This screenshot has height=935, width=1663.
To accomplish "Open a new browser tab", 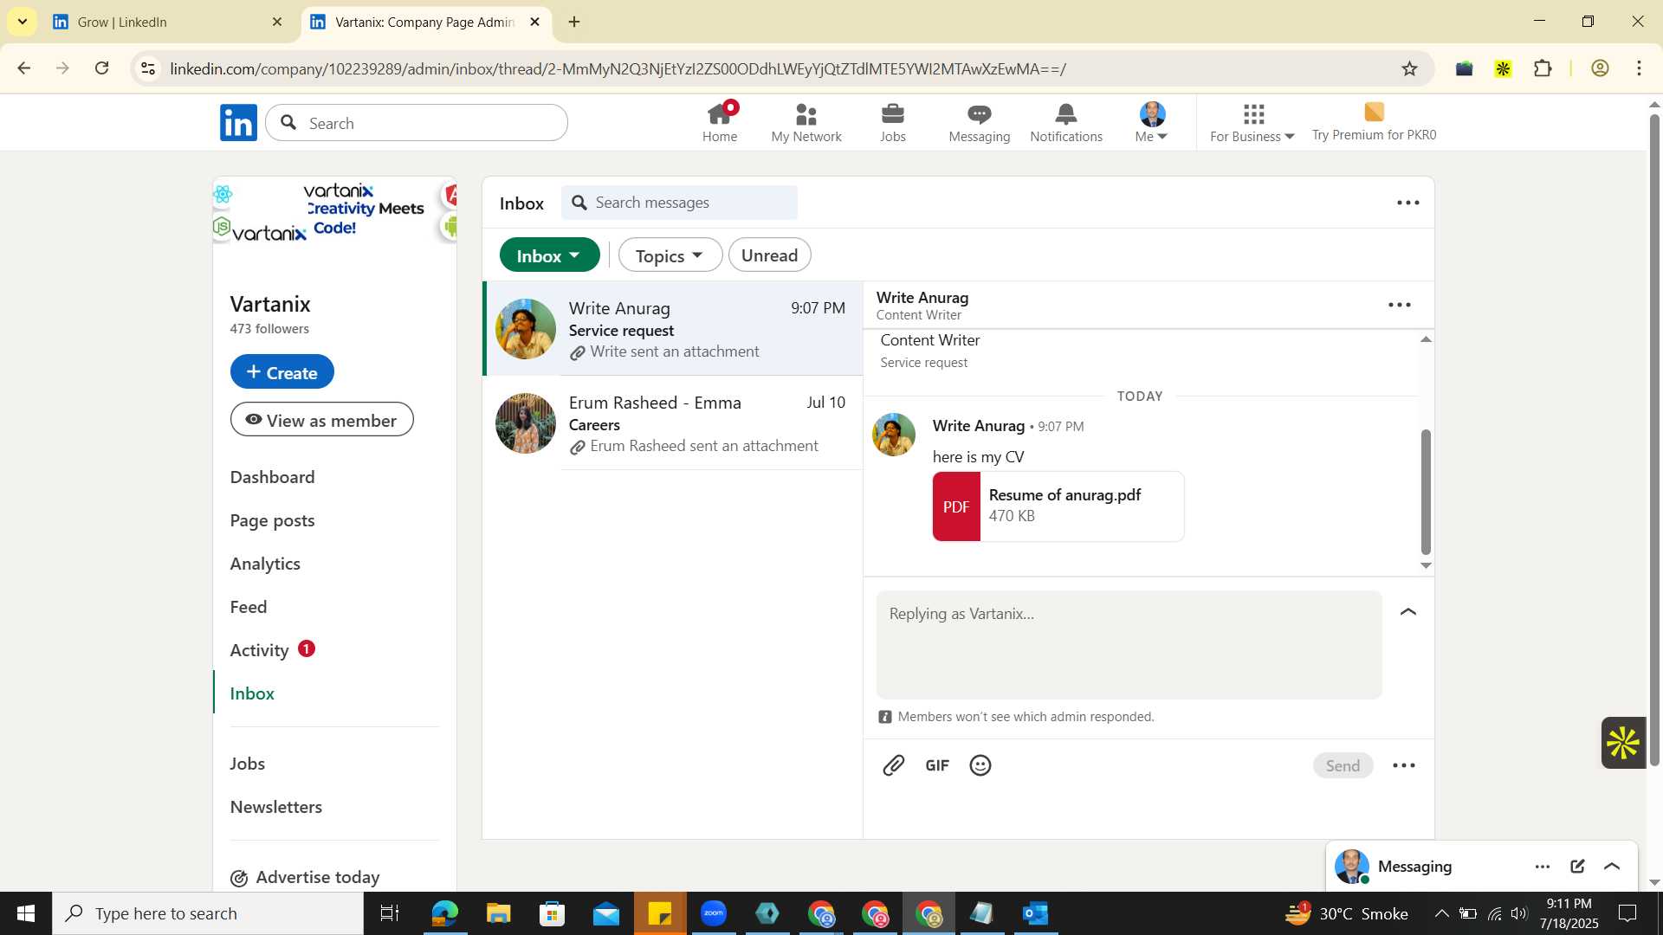I will 574,22.
